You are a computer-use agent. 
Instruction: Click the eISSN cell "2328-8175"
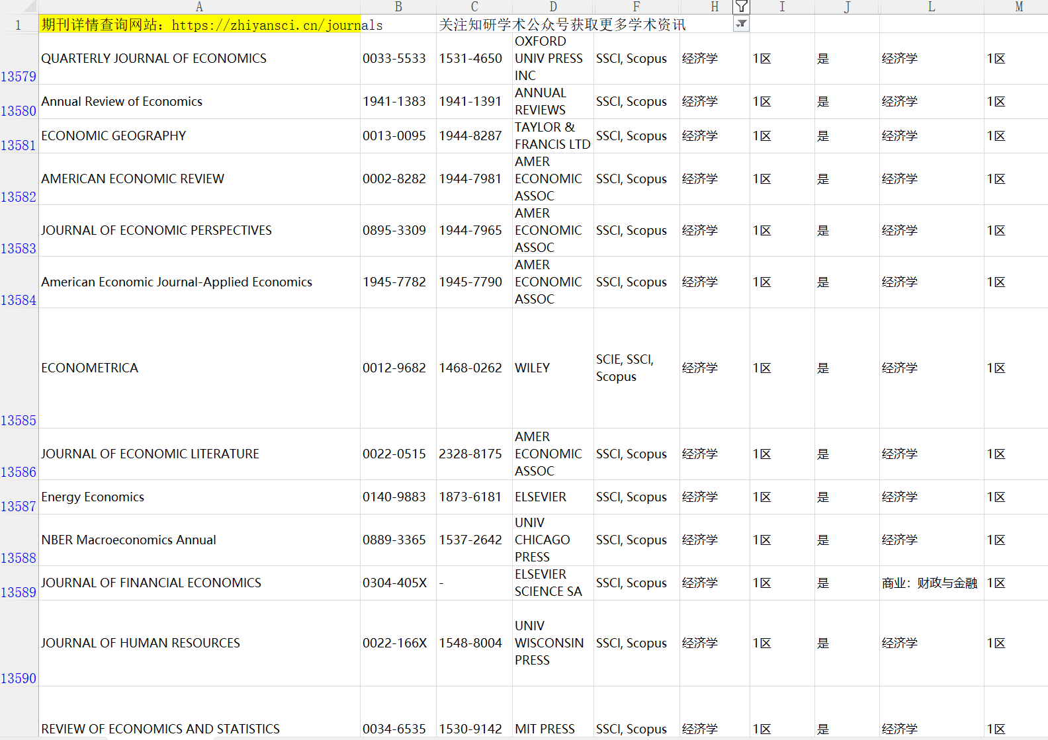coord(474,454)
